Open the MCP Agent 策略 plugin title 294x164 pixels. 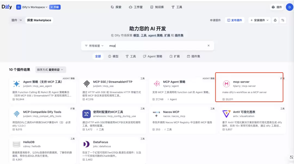[174, 82]
